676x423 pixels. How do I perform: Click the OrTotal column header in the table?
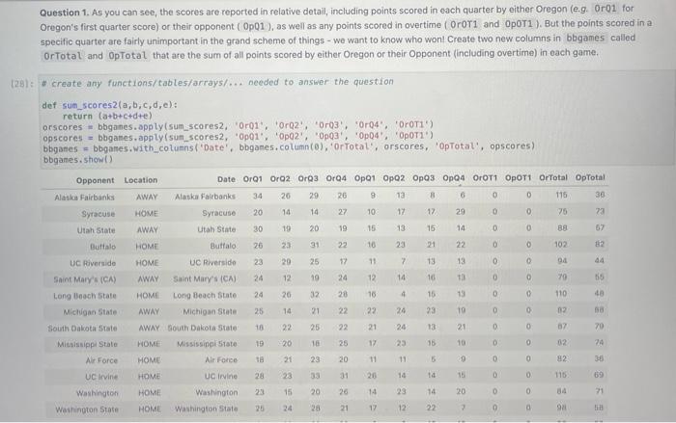tap(553, 177)
